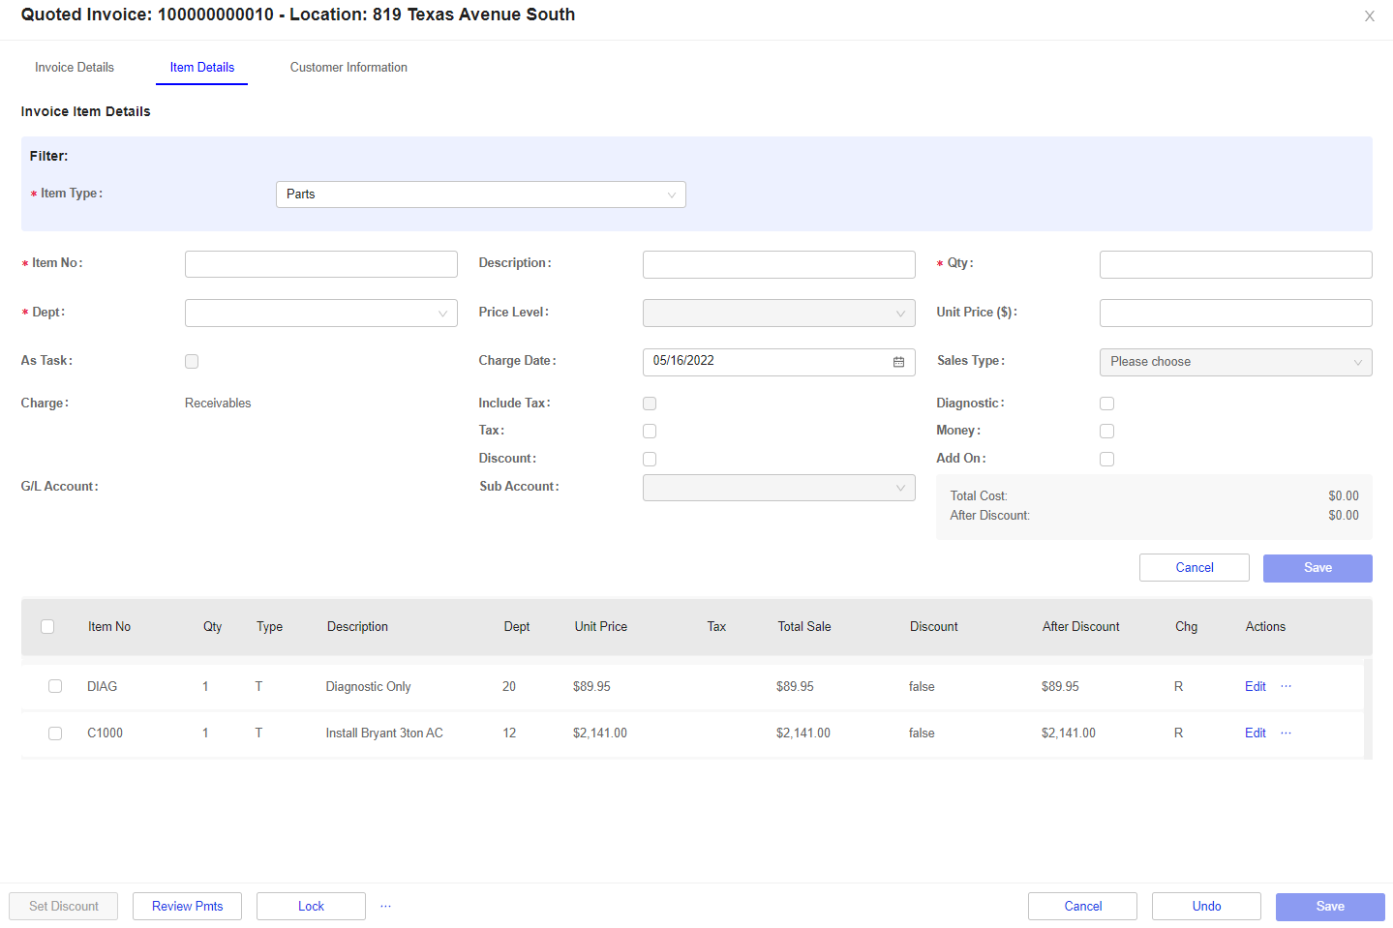
Task: Click the 'Diagnostic Only' description cell
Action: coord(368,686)
